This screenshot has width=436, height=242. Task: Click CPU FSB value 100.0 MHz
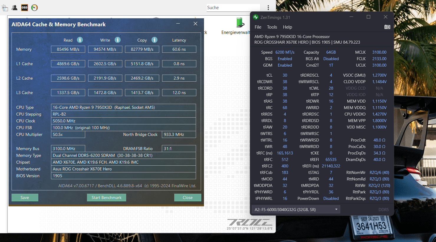[123, 128]
